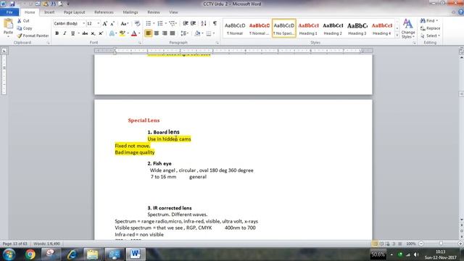
Task: Click the Windows Start button
Action: 9,254
